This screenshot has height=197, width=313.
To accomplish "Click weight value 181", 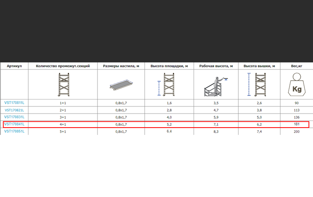I will (297, 124).
